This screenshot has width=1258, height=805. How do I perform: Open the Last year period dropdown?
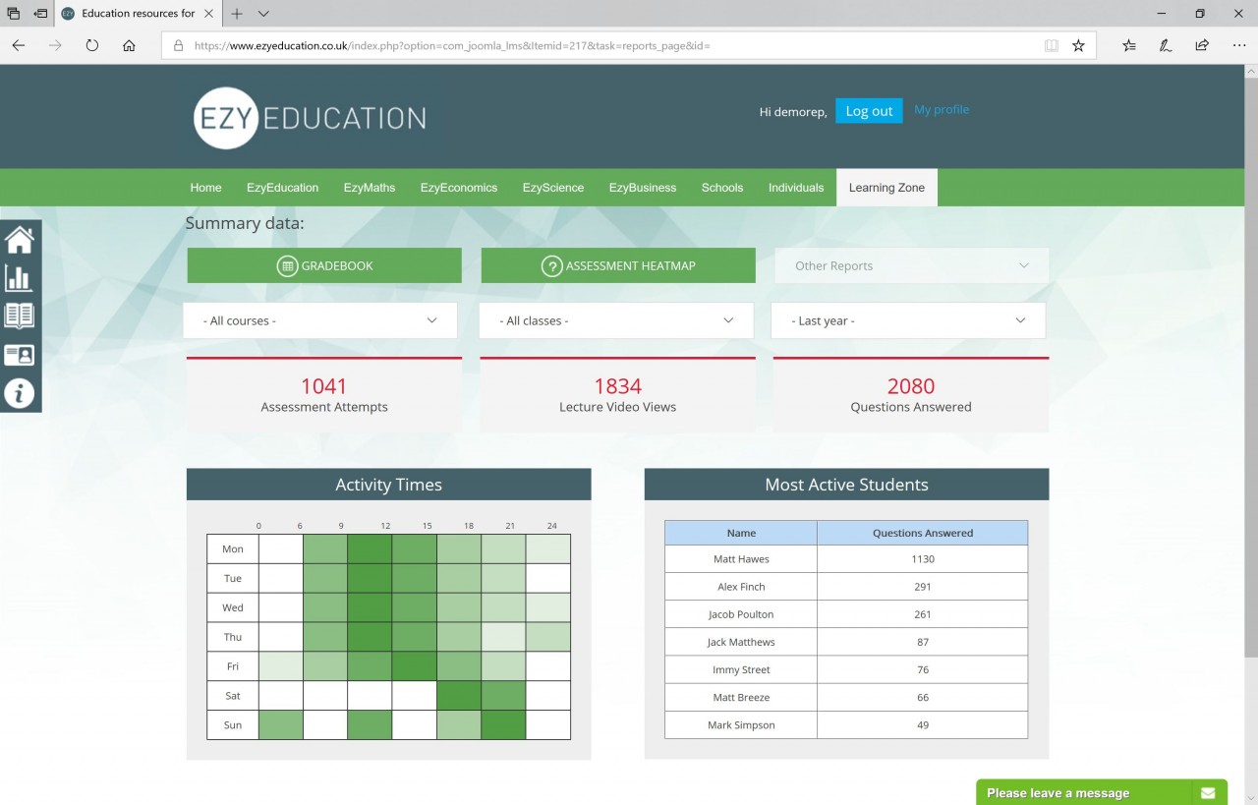[908, 320]
